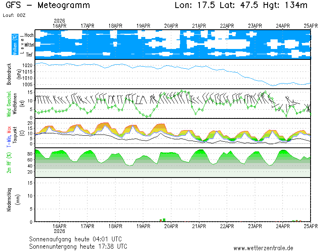Click the 'Mittel' cloud level label
This screenshot has height=251, width=321.
coord(29,45)
